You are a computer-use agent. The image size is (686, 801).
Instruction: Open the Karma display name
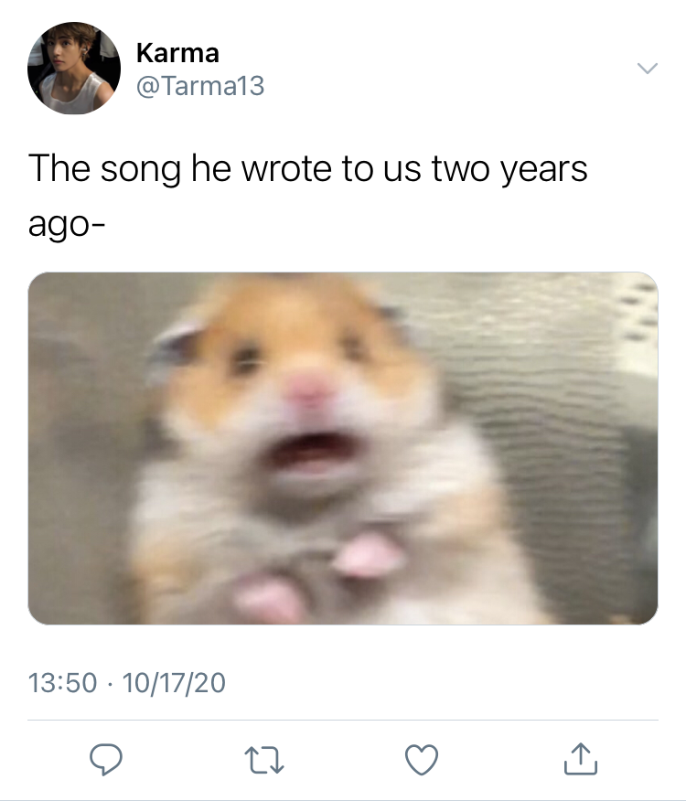point(177,53)
